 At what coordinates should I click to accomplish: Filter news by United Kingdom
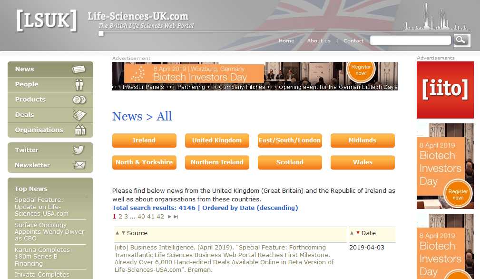pos(217,140)
